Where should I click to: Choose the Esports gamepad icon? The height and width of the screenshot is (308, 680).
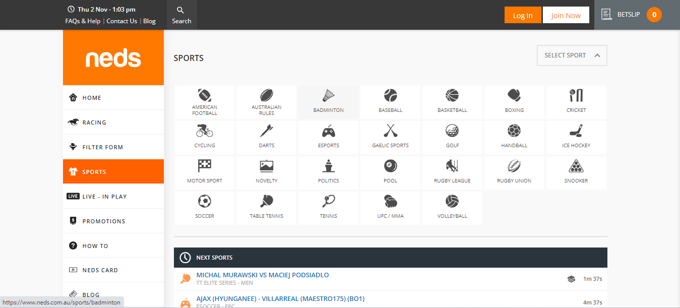(x=329, y=132)
